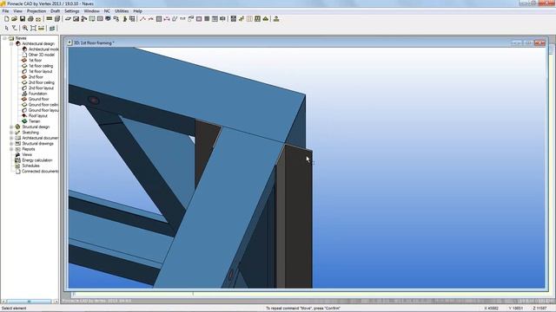
Task: Print using the printer toolbar icon
Action: pos(30,19)
